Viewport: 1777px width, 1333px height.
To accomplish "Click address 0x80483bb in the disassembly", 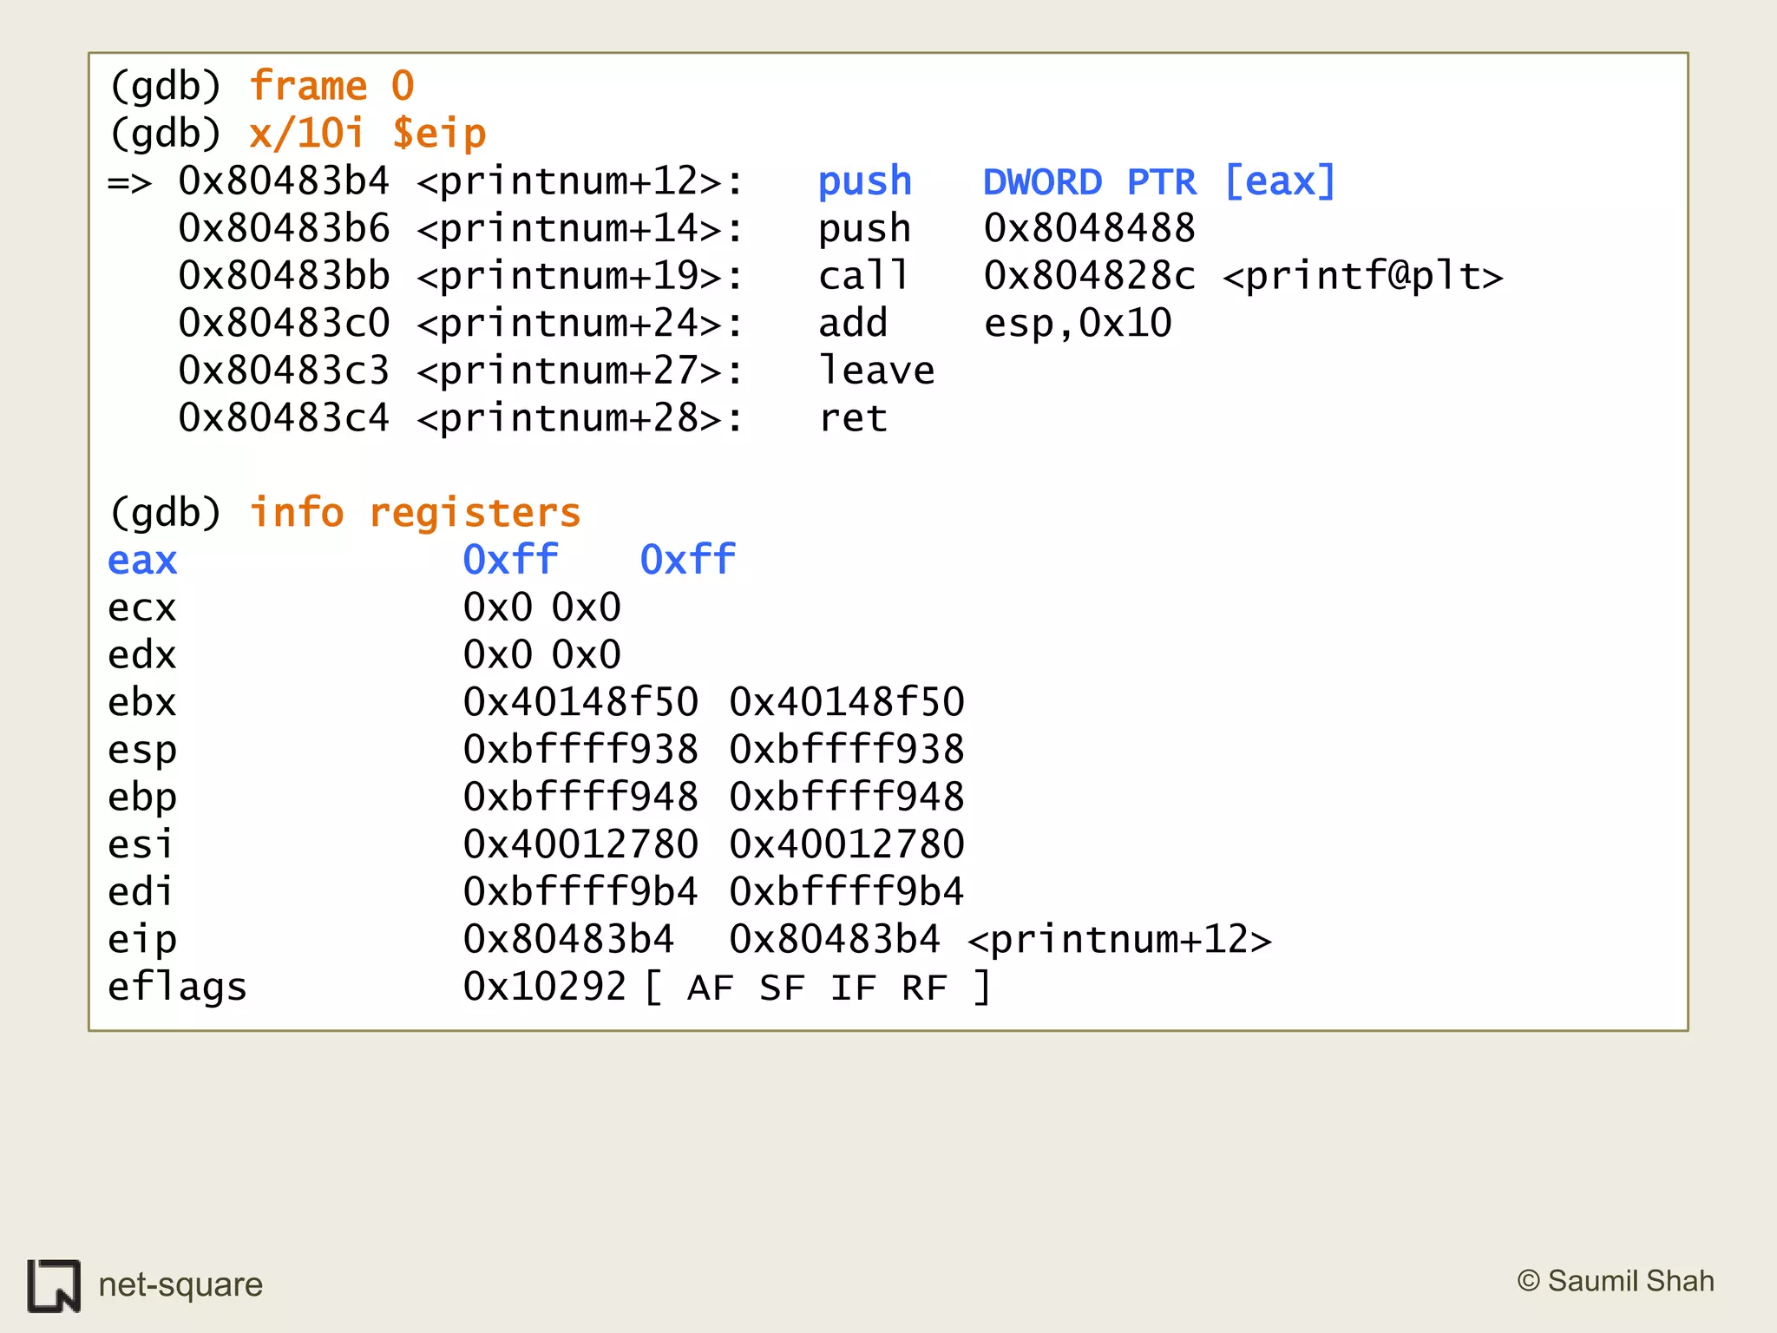I will pos(284,276).
